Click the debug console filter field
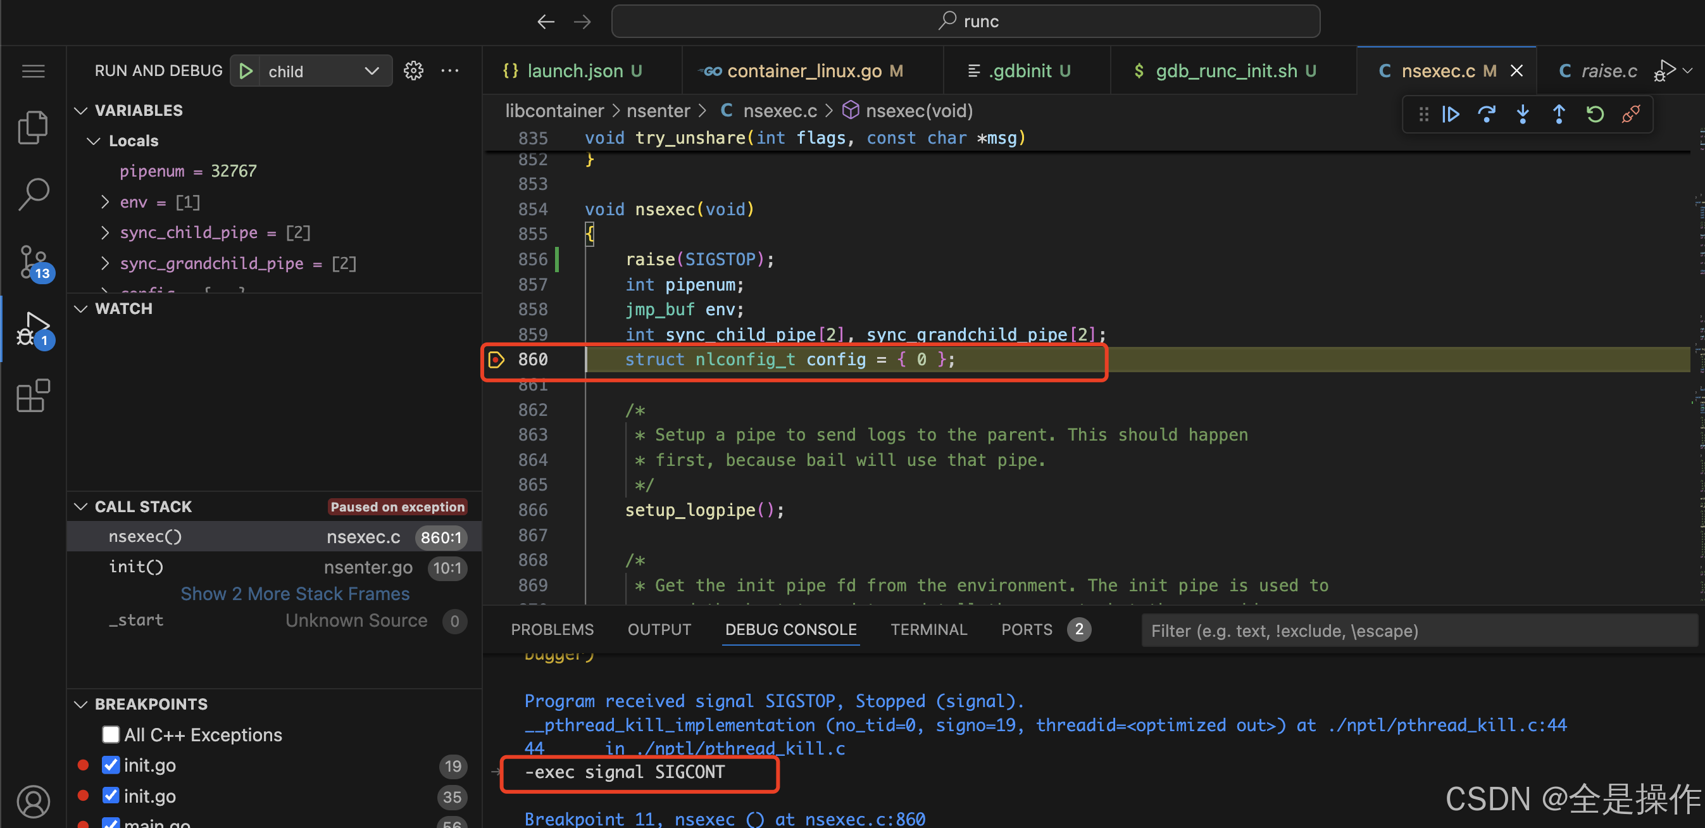This screenshot has height=828, width=1705. 1416,630
